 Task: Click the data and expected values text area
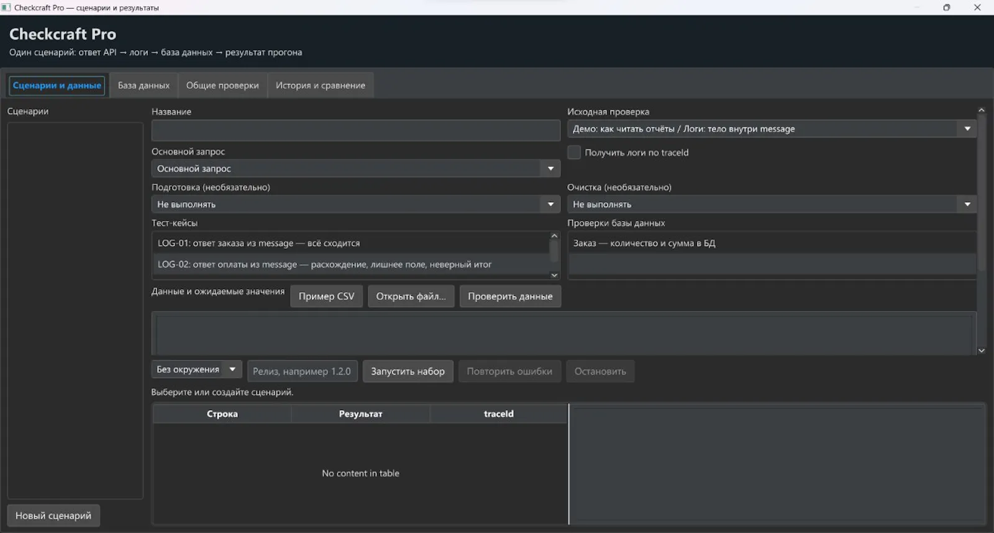[564, 334]
